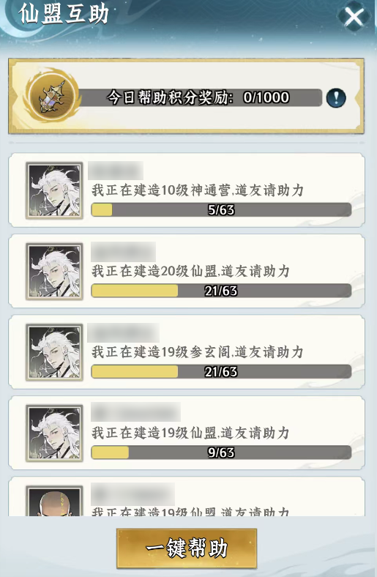
Task: Select avatar beside the 9/63 request
Action: tap(54, 433)
